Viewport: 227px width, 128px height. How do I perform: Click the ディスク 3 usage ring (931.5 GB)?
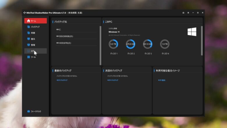point(148,44)
